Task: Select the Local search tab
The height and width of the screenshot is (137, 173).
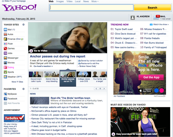Action: pos(78,1)
